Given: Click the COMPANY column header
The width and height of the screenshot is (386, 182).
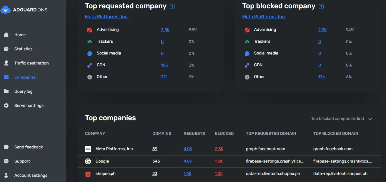Looking at the screenshot, I should coord(95,133).
